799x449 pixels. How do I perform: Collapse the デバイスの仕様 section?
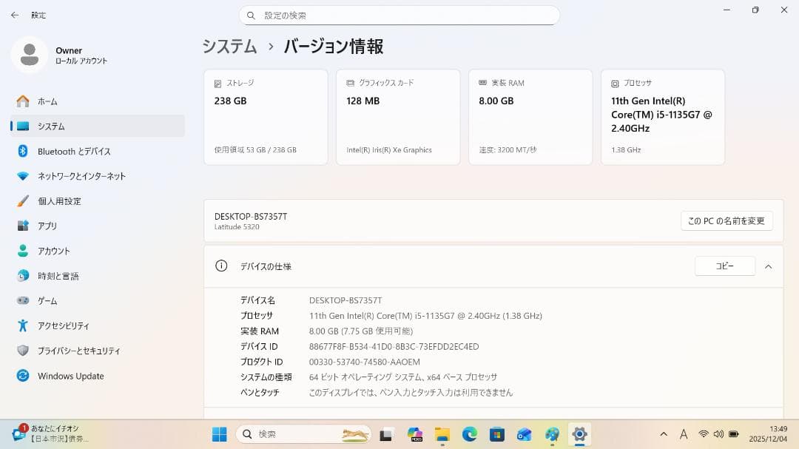click(768, 266)
